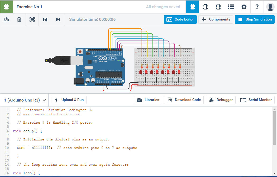
Task: Select the orange jumper wire
Action: click(x=125, y=28)
